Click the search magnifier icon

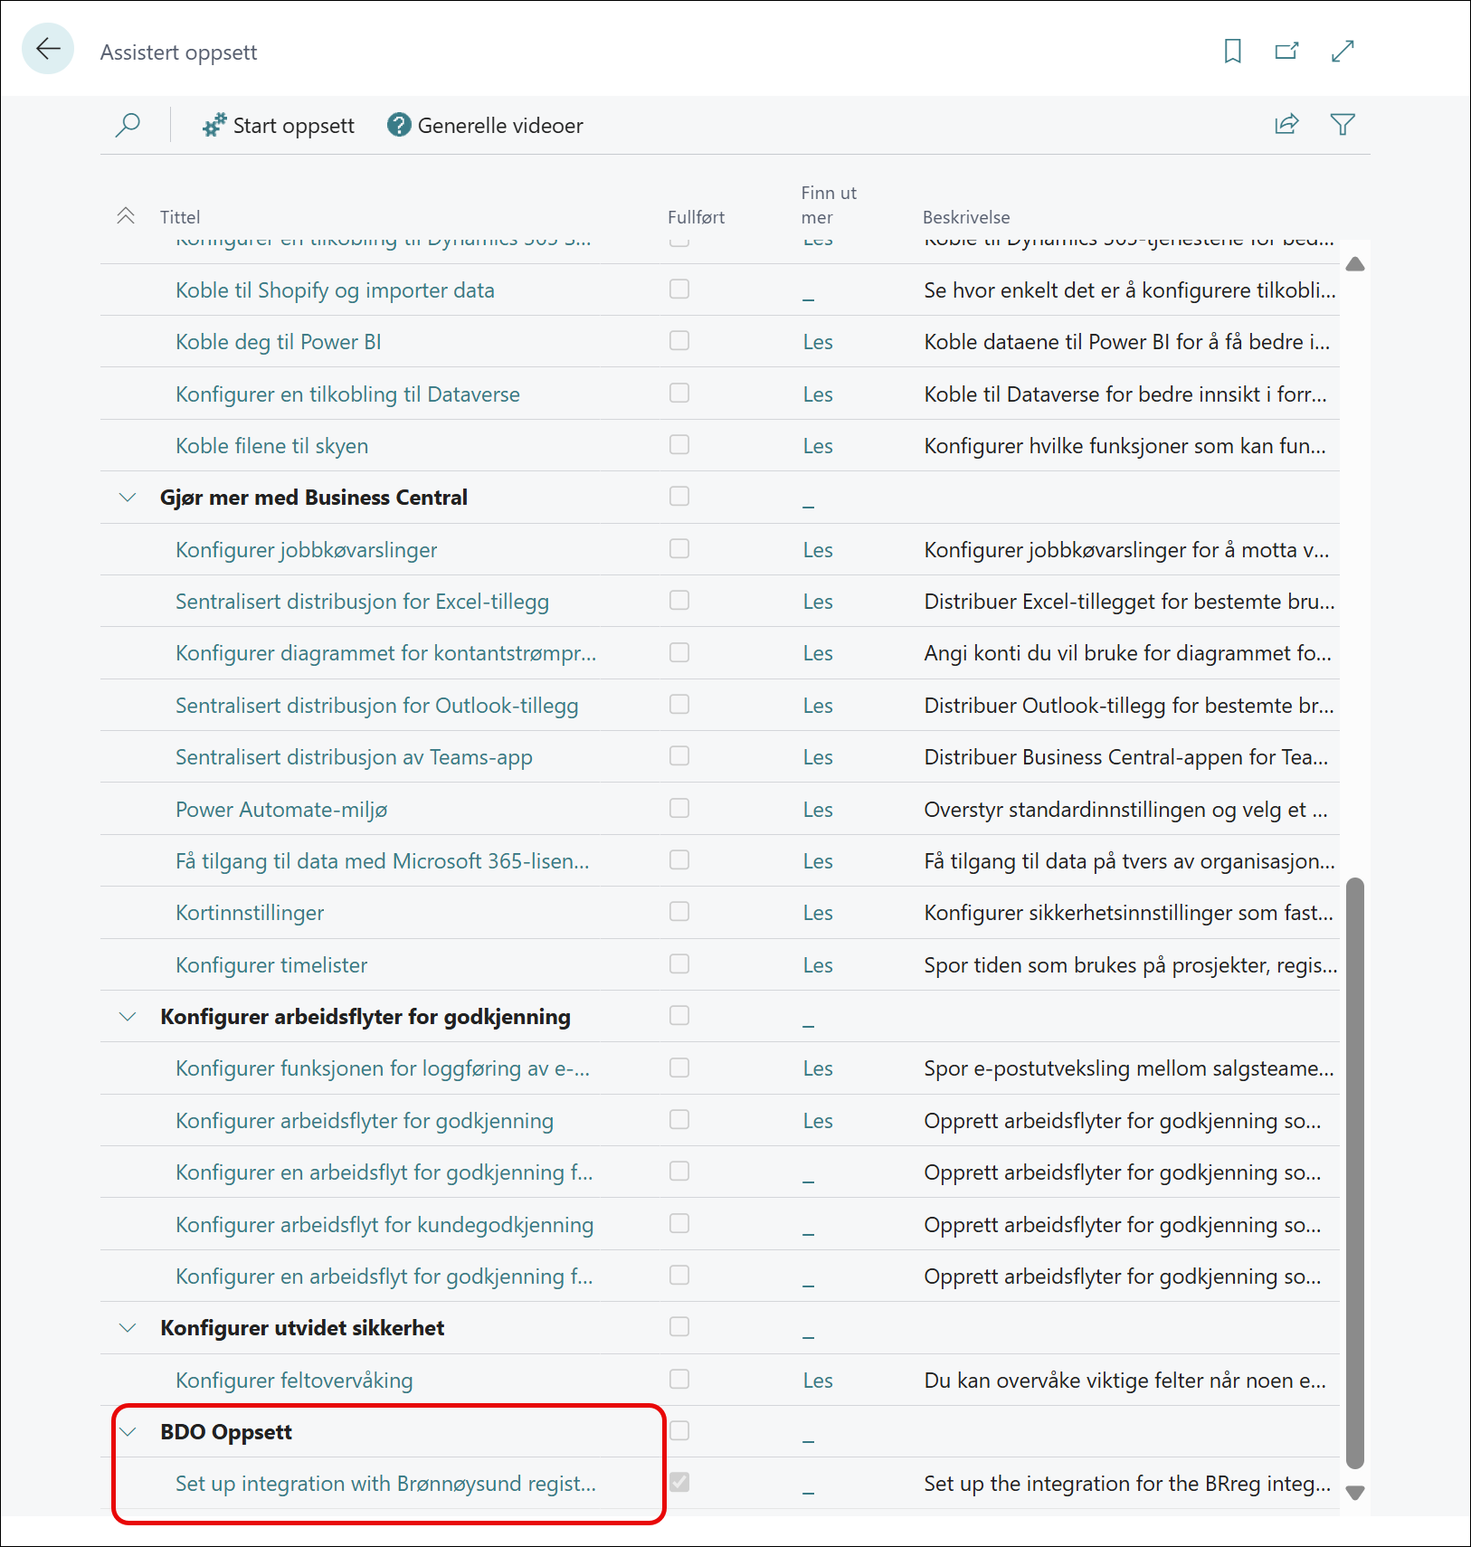pyautogui.click(x=128, y=125)
